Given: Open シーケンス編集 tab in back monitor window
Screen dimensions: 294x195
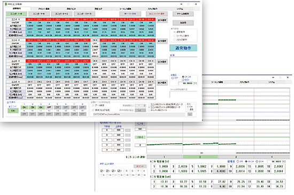Looking at the screenshot, I should click(217, 82).
